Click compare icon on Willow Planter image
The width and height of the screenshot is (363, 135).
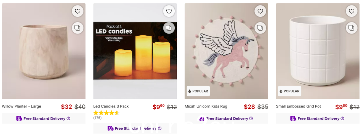[78, 28]
